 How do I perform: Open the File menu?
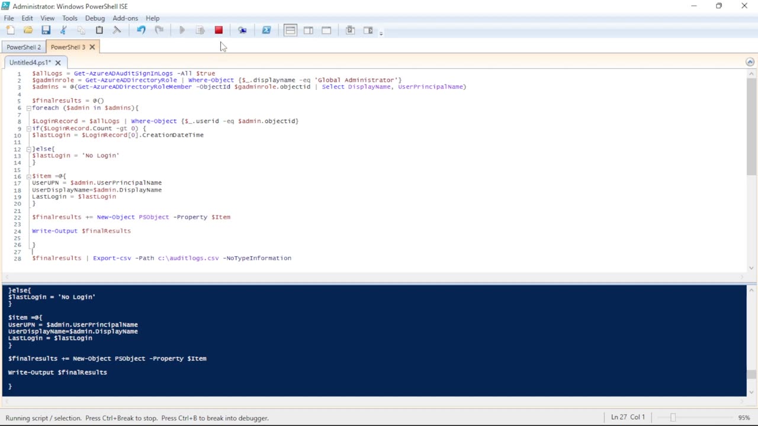(9, 18)
